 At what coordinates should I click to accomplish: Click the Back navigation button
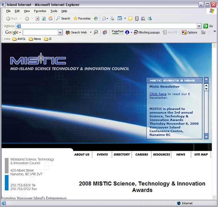click(12, 18)
